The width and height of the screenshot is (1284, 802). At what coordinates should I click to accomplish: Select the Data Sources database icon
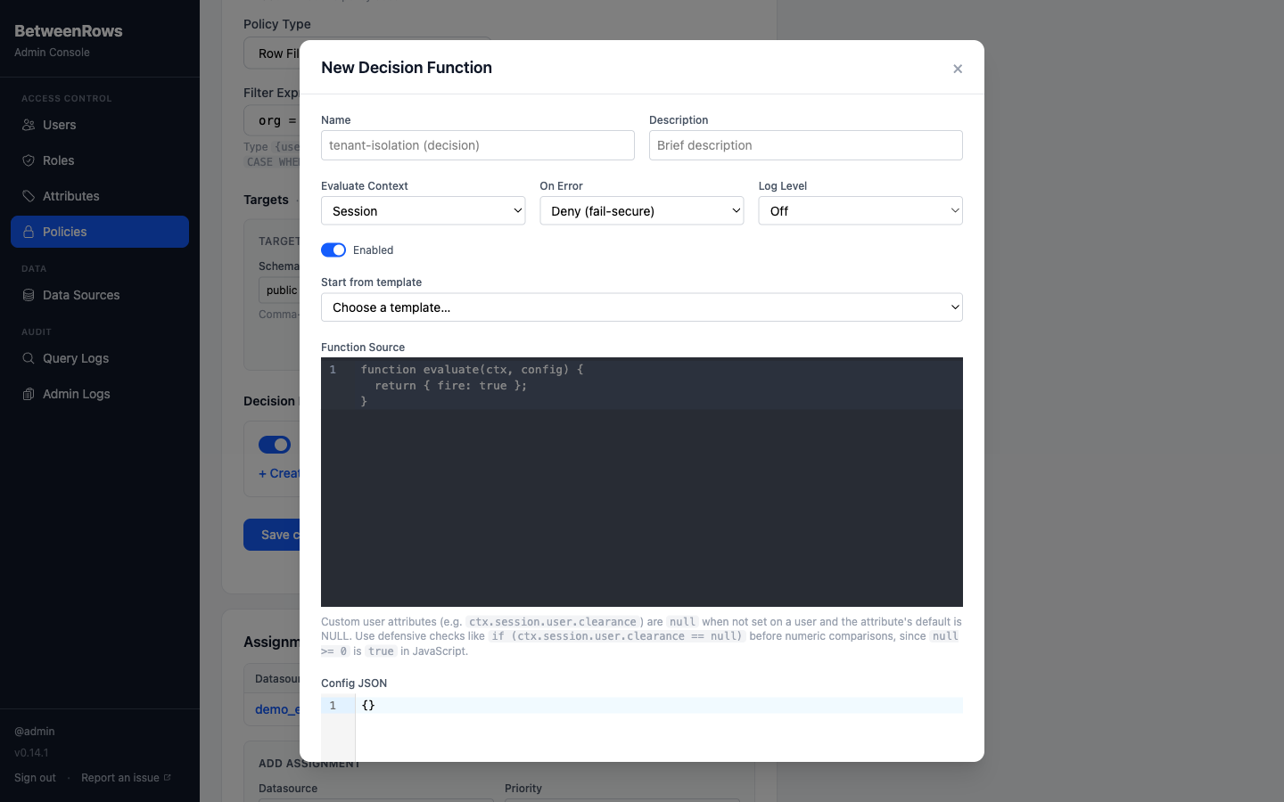[x=30, y=295]
